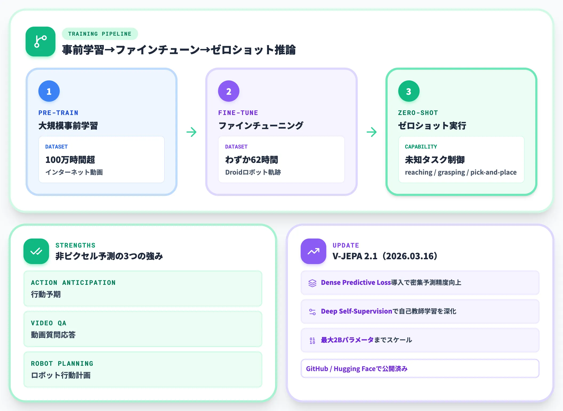
Task: Click the 未知タスク制御 capability box
Action: (x=461, y=159)
